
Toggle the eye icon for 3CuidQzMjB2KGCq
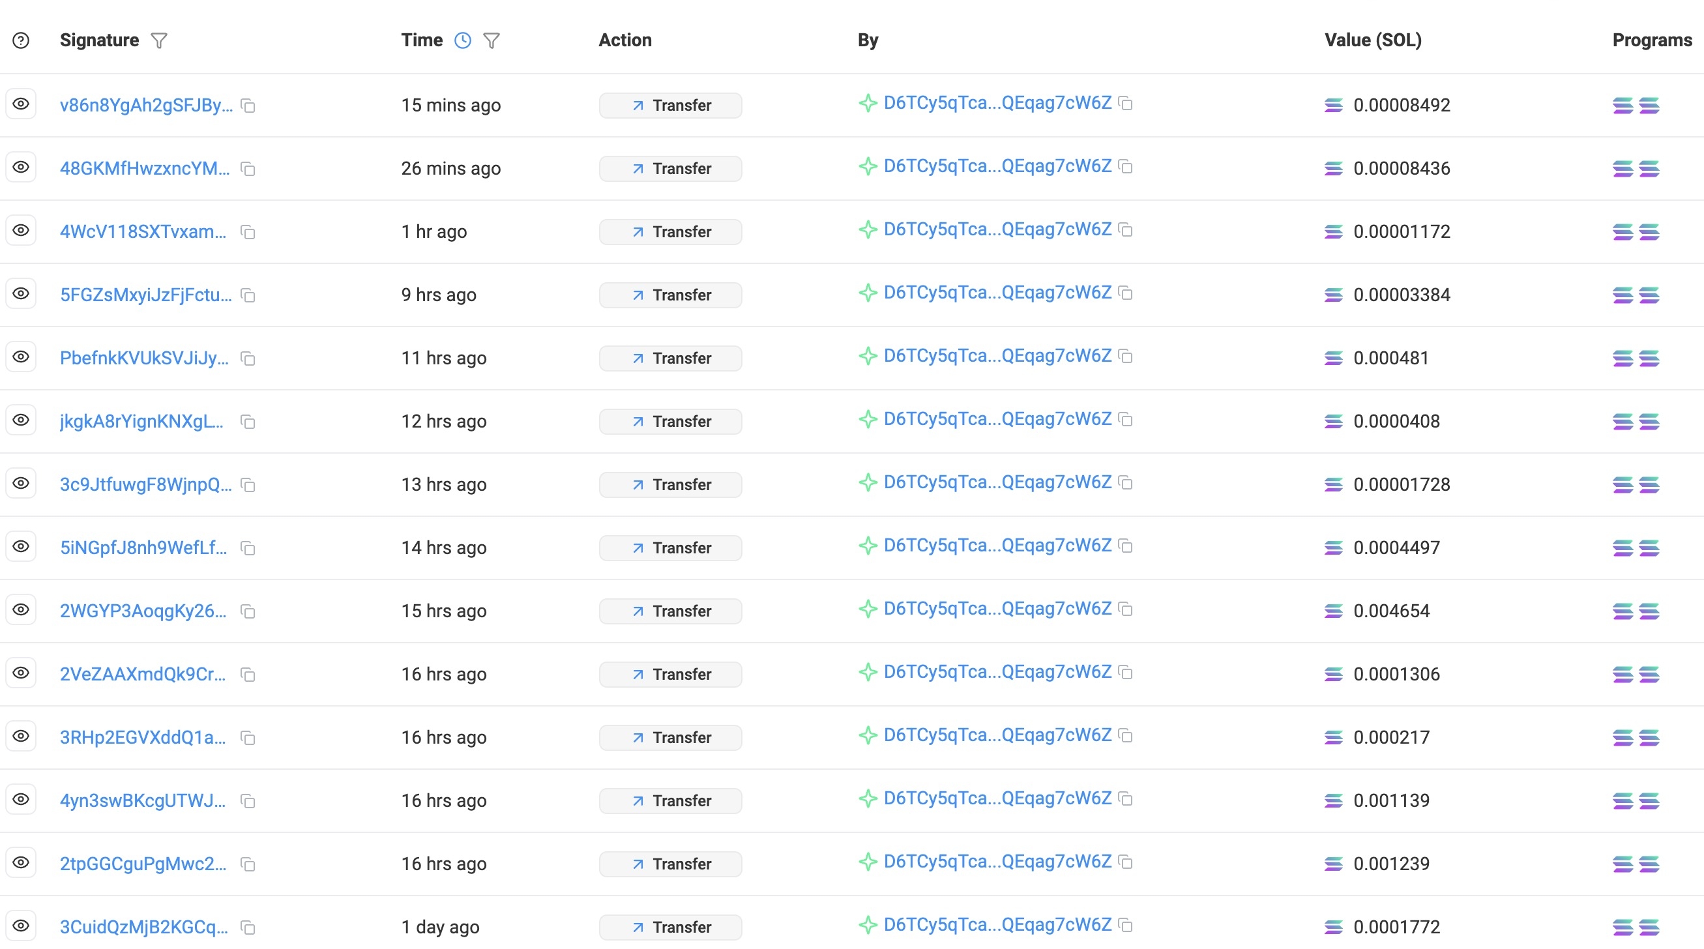pyautogui.click(x=21, y=926)
